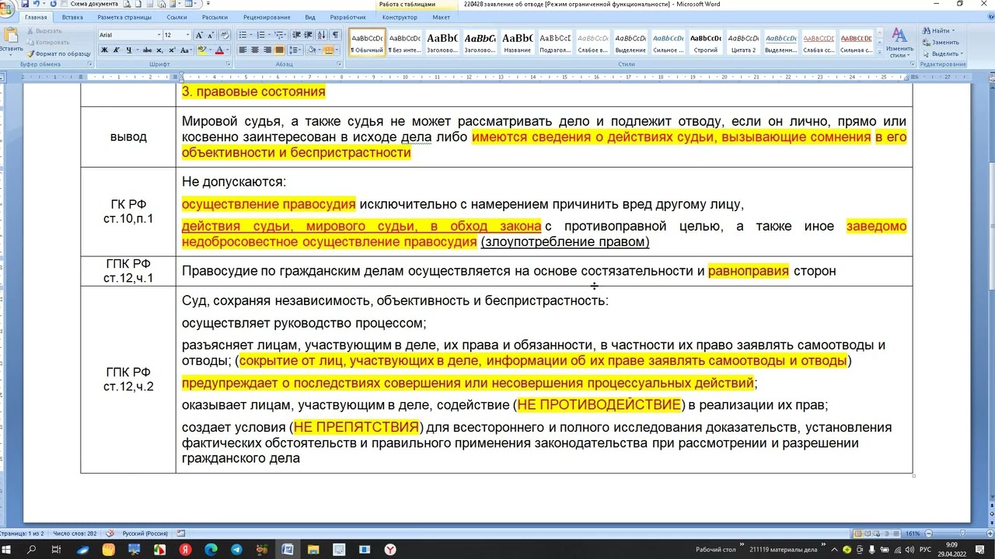Click the bulleted list button
This screenshot has height=559, width=995.
point(243,35)
